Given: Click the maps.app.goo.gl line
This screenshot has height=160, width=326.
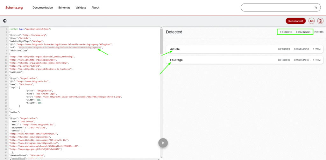Looking at the screenshot, I should [36, 149].
